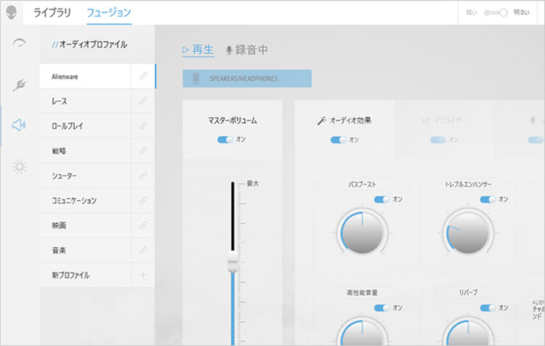Click link icon next to 戦略 profile
Viewport: 545px width, 346px height.
(143, 150)
